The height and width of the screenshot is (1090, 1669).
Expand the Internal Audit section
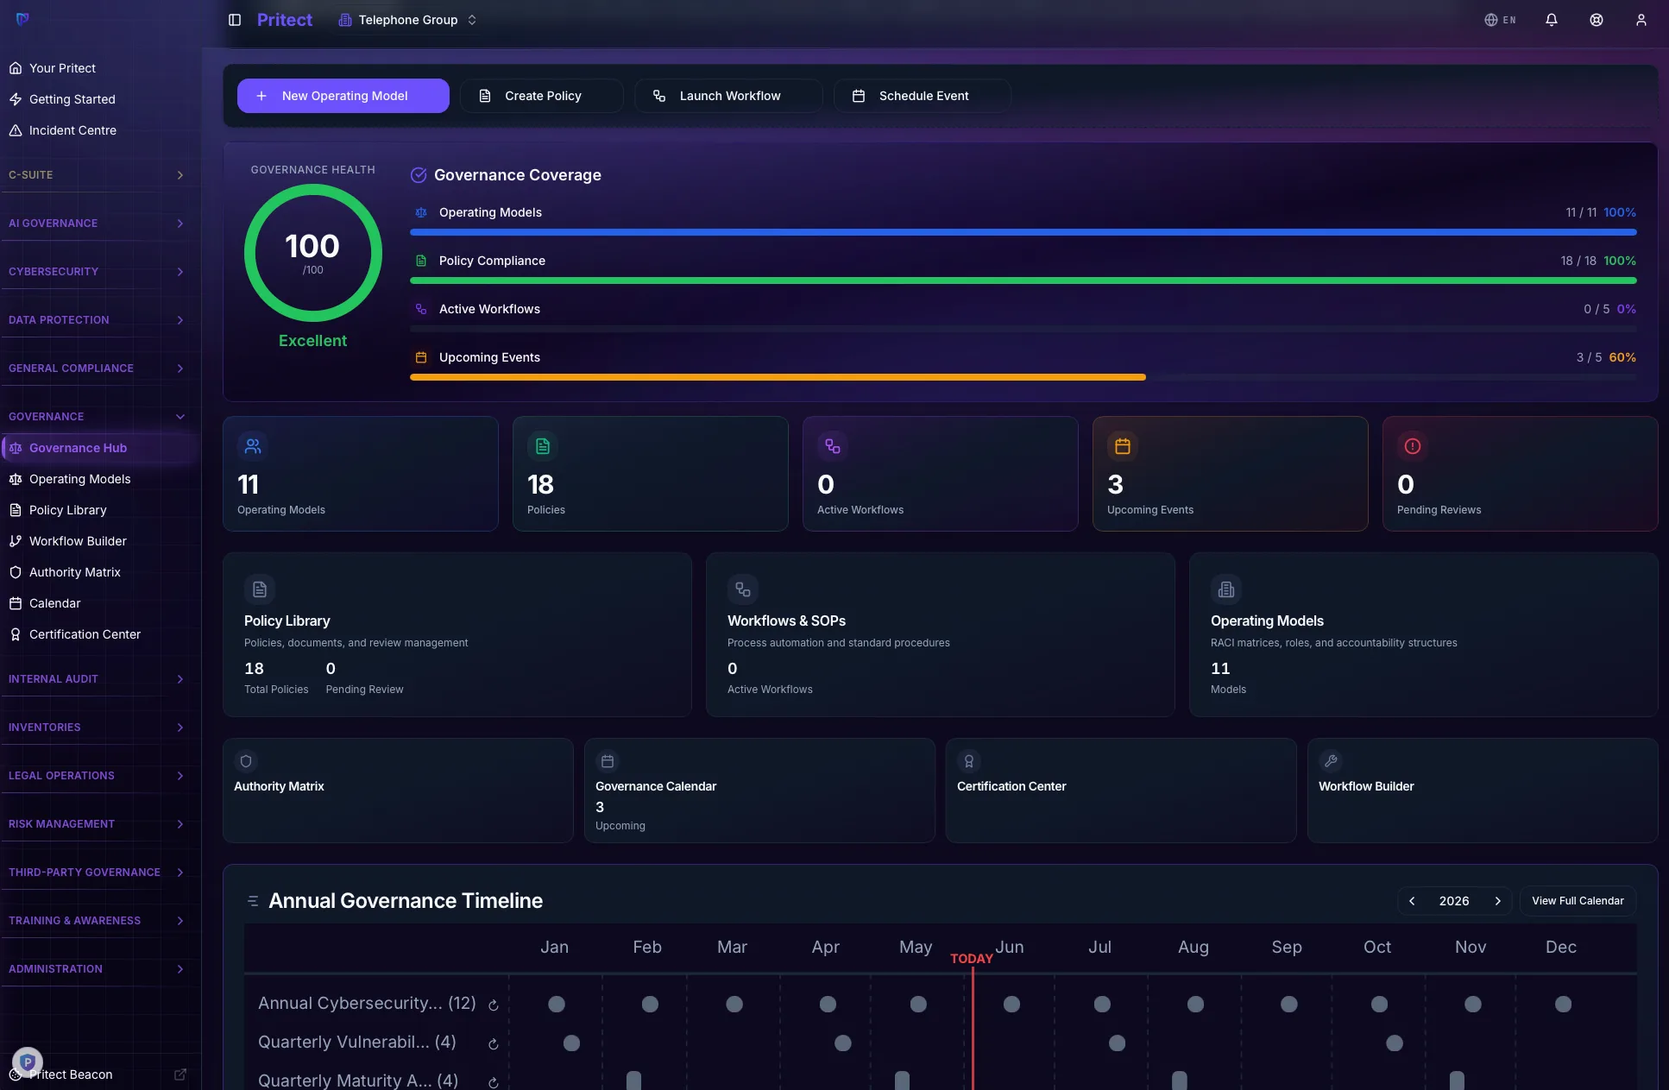(x=96, y=679)
